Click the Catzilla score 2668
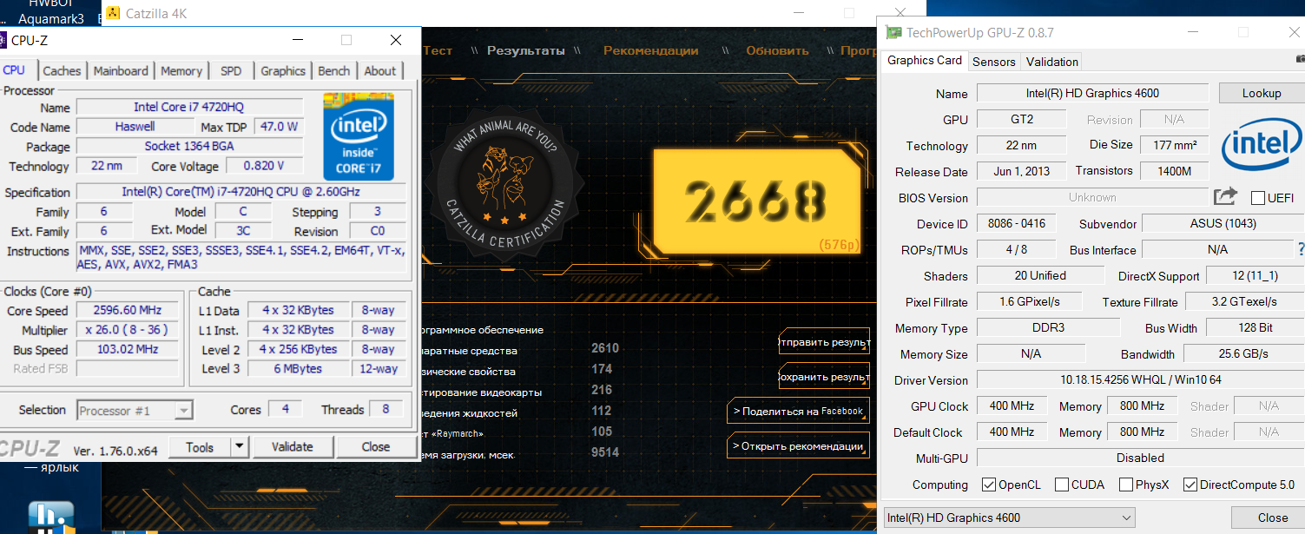 (x=755, y=201)
